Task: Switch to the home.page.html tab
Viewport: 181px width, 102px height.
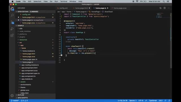Action: click(81, 8)
